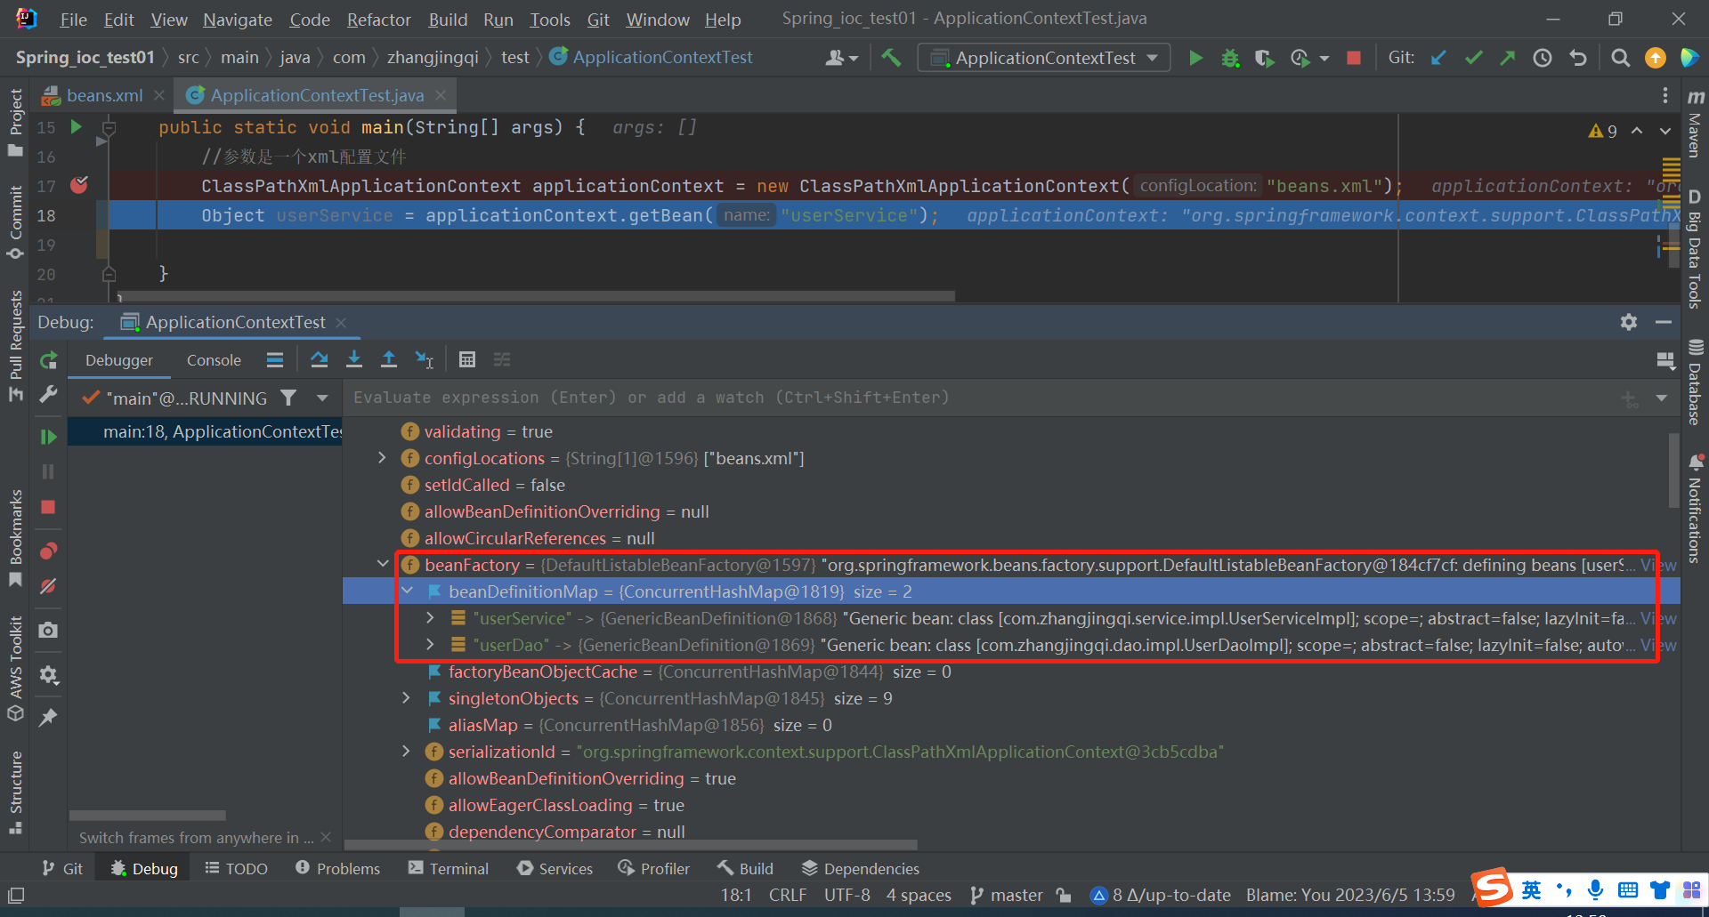
Task: Expand the "userService" map entry
Action: pos(431,617)
